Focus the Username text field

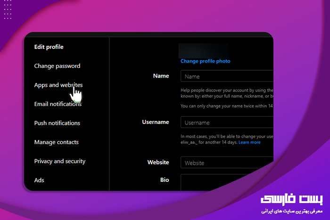coord(226,122)
